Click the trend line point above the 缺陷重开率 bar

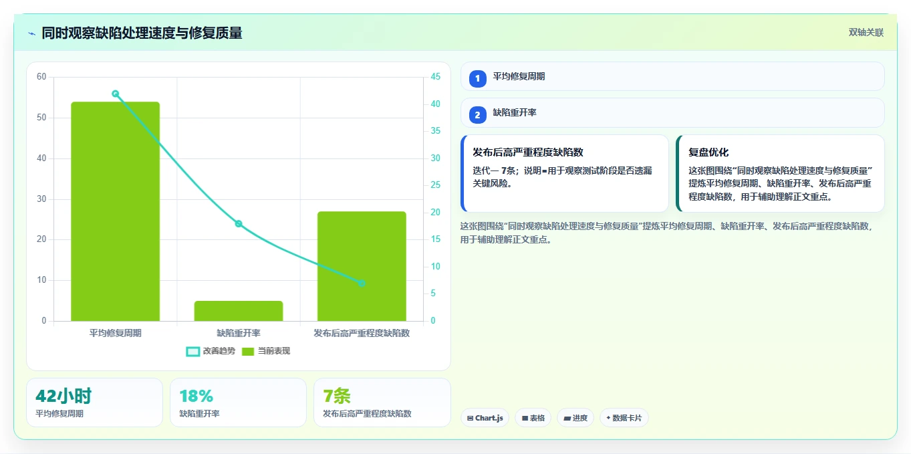239,224
